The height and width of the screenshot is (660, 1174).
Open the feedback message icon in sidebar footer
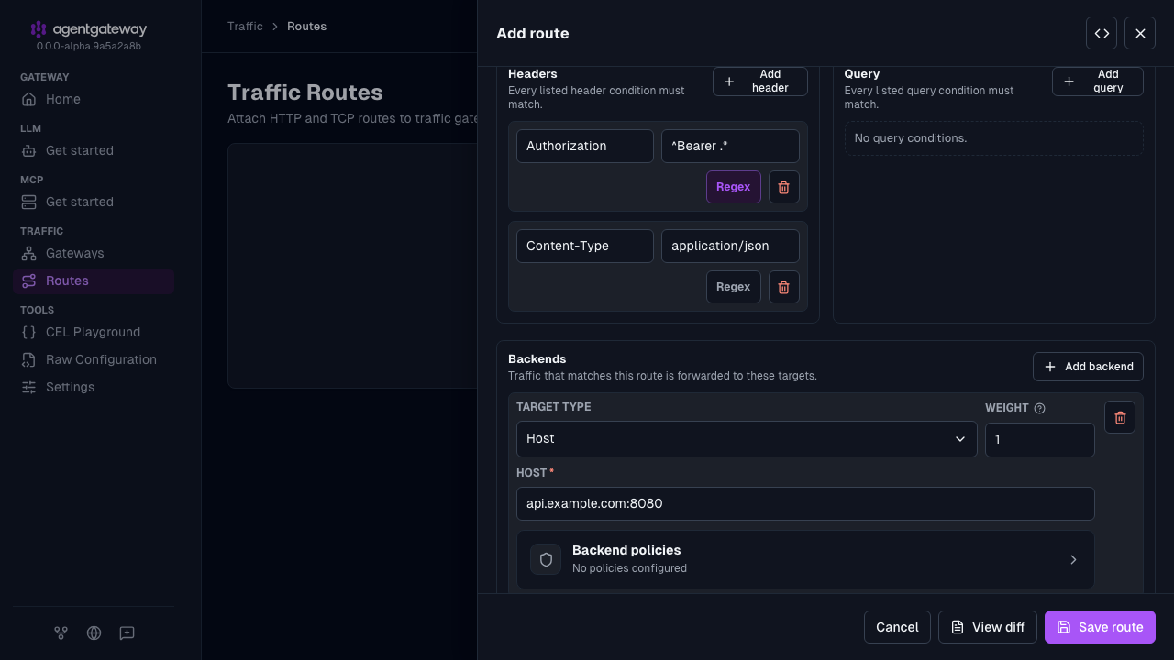coord(127,632)
